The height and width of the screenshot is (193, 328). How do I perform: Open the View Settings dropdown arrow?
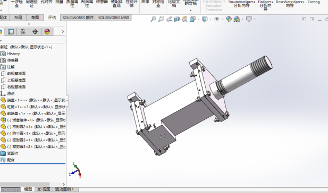pos(255,19)
